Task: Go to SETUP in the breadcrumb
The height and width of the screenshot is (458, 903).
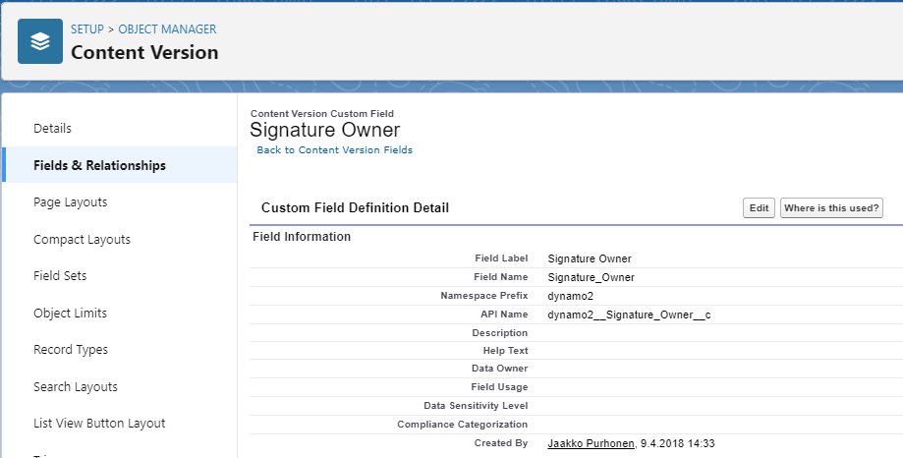Action: click(87, 29)
